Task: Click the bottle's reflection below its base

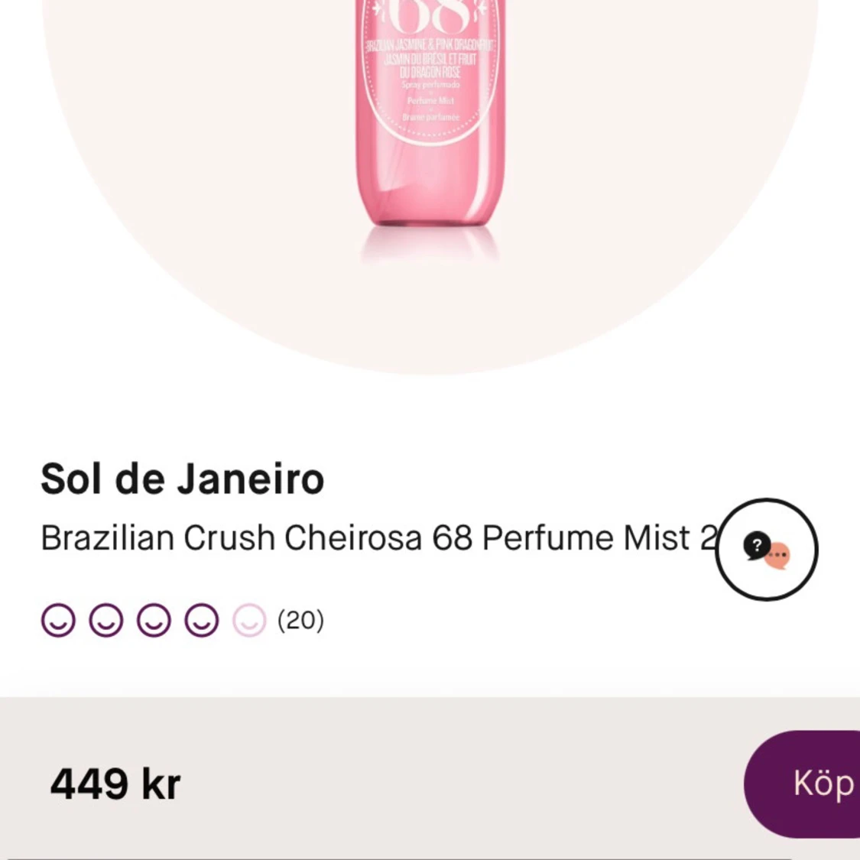Action: [x=430, y=245]
